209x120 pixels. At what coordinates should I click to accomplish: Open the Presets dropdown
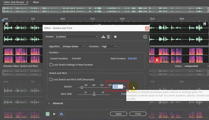click(77, 37)
